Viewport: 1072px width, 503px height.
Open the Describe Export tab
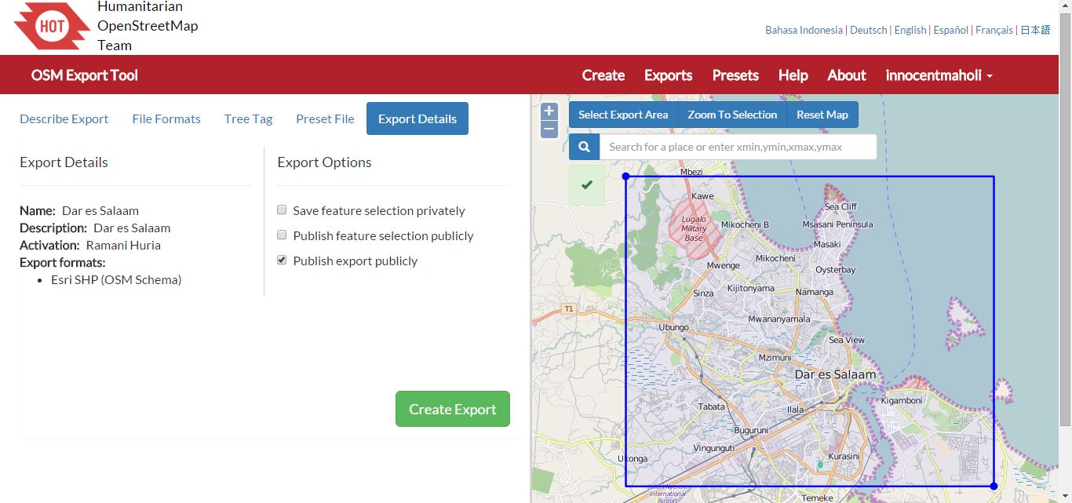pyautogui.click(x=64, y=118)
